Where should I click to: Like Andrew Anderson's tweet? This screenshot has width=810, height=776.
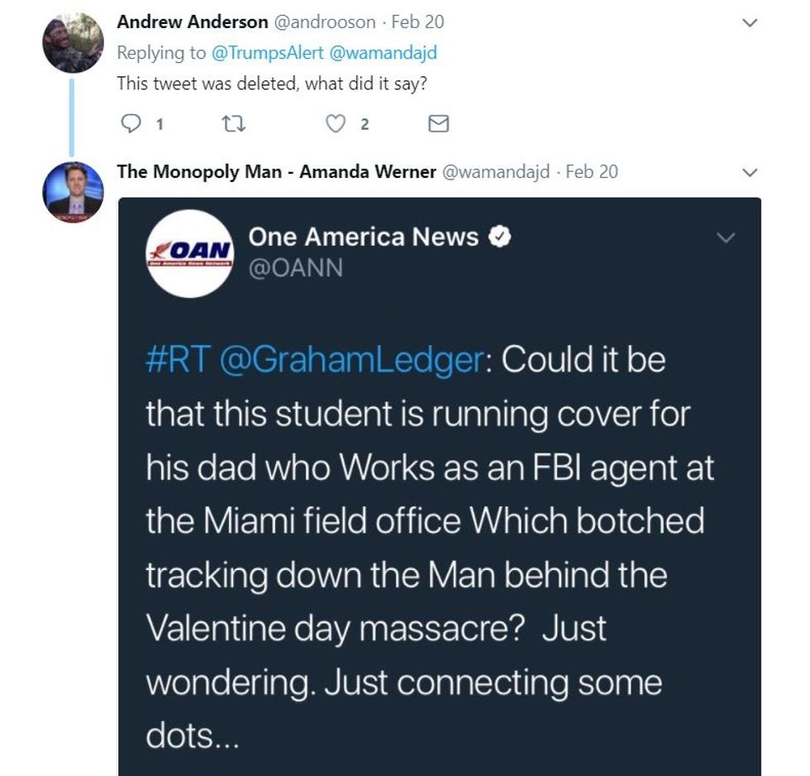pos(335,124)
